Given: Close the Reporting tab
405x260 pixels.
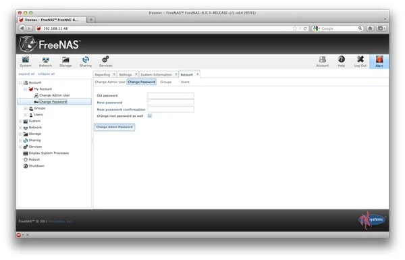Looking at the screenshot, I should (x=114, y=74).
